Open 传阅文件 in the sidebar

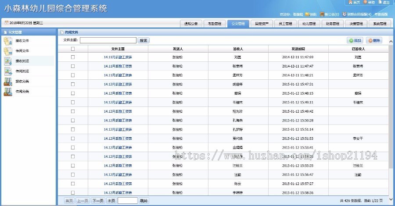[x=22, y=51]
